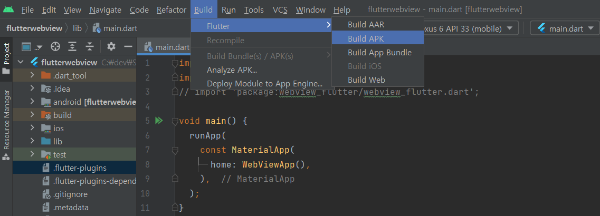
Task: Click line number 6 in gutter
Action: coord(147,136)
